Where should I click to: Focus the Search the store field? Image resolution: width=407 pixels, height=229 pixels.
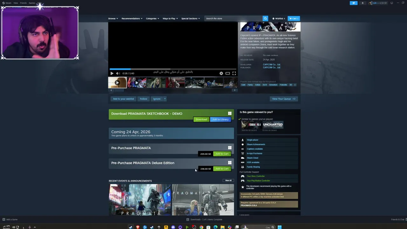tap(233, 18)
